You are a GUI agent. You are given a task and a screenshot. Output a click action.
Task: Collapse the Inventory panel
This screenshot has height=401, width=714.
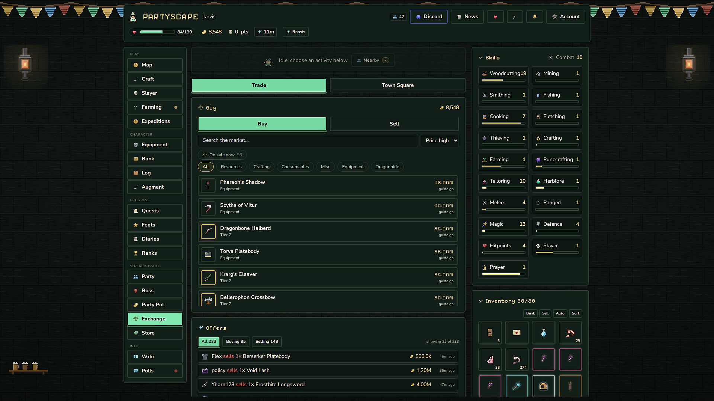coord(481,301)
